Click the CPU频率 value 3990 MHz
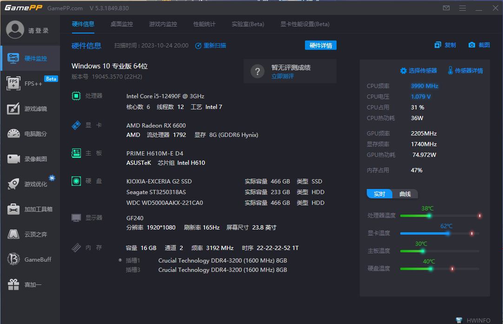Screen dimensions: 503x324 424,86
